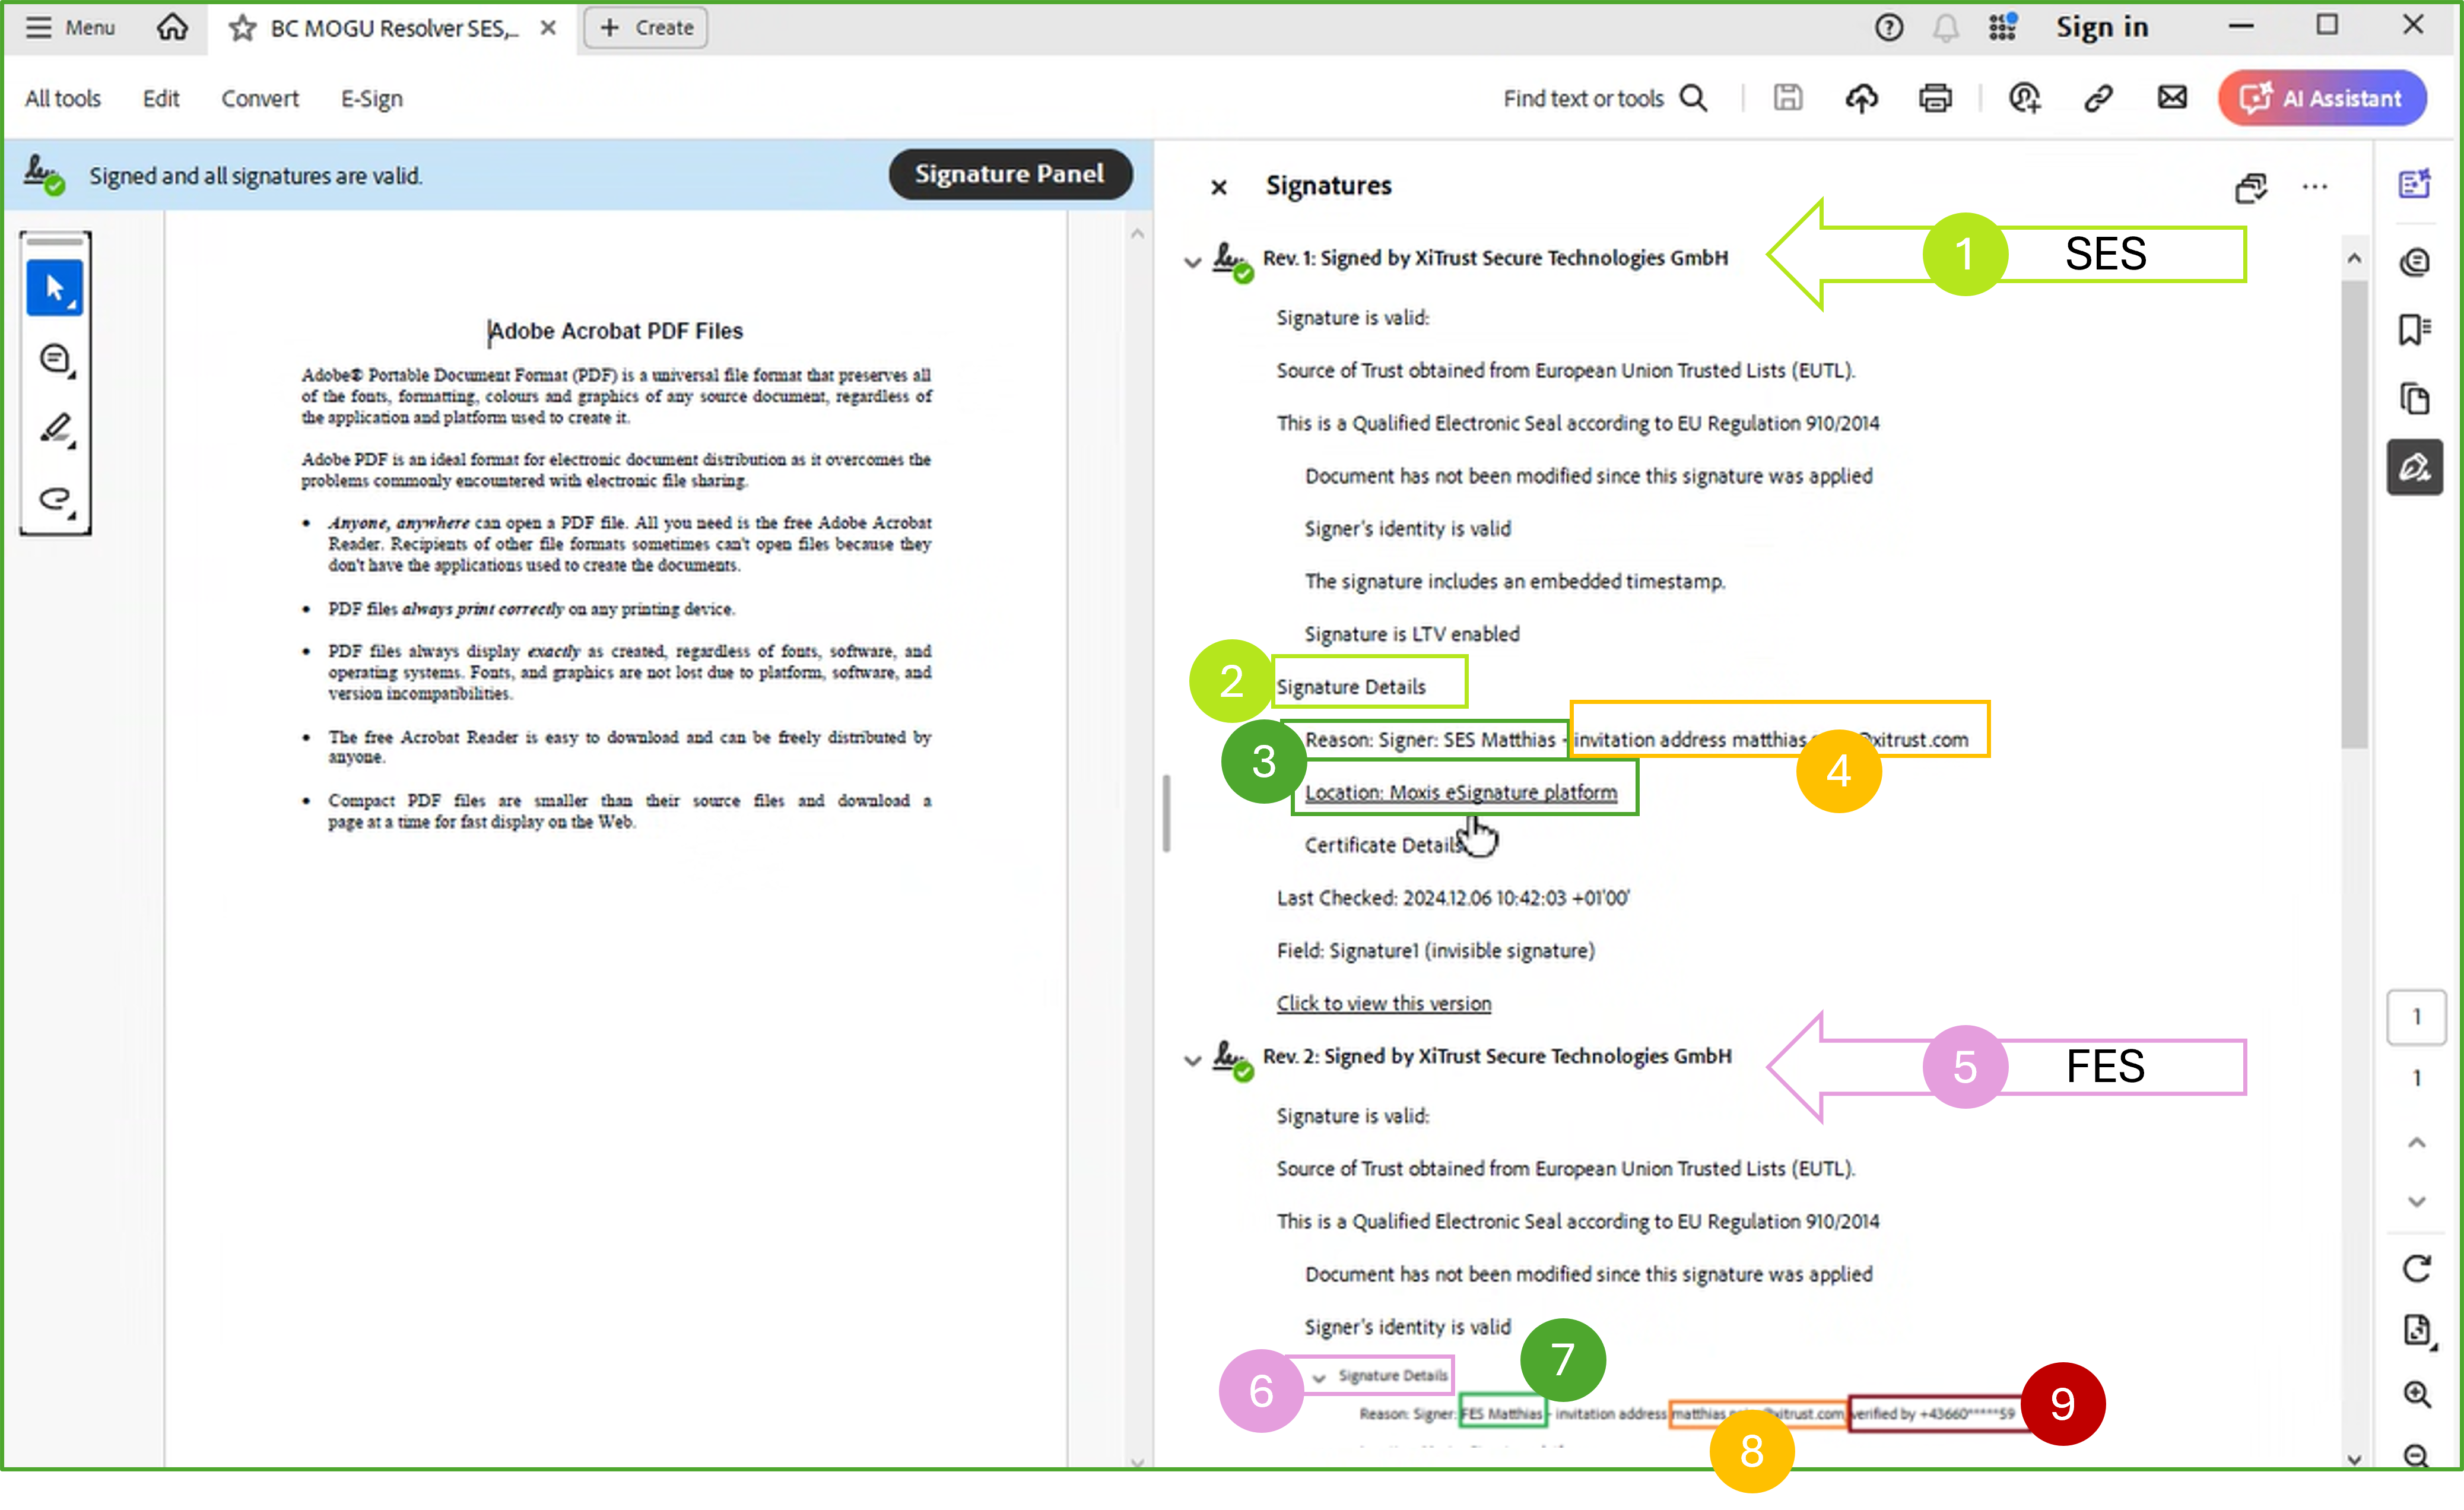The width and height of the screenshot is (2464, 1510).
Task: Select the arrow selection tool
Action: coord(54,288)
